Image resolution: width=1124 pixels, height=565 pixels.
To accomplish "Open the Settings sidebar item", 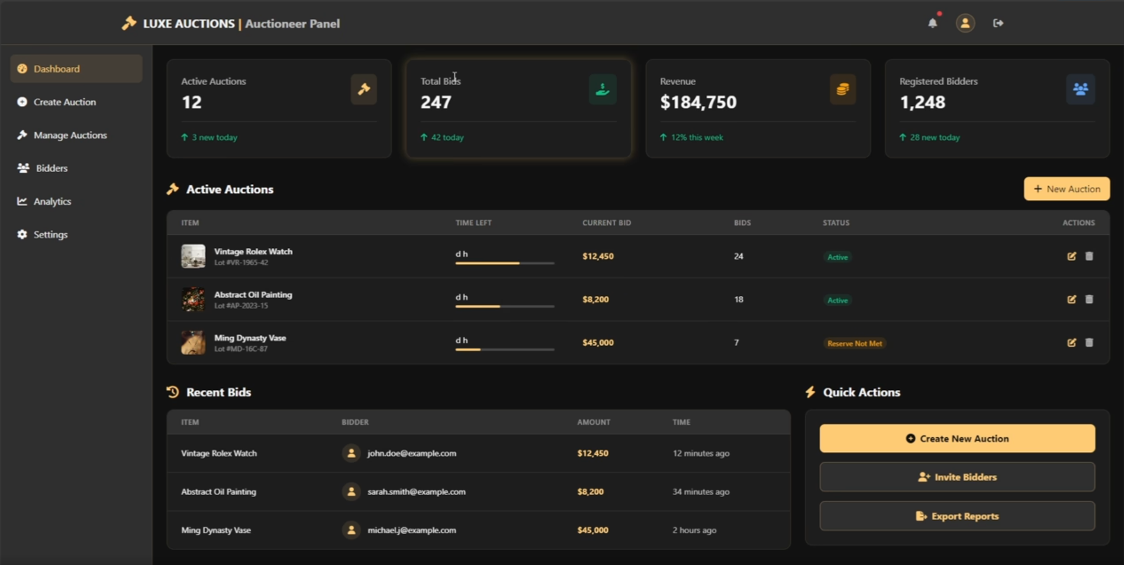I will click(x=50, y=234).
